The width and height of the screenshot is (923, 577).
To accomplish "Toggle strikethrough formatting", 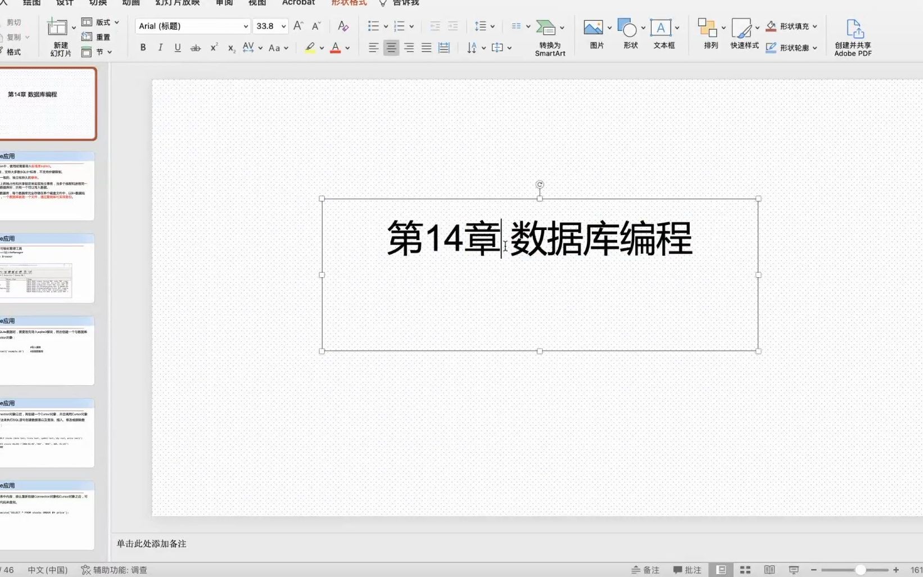I will (195, 48).
